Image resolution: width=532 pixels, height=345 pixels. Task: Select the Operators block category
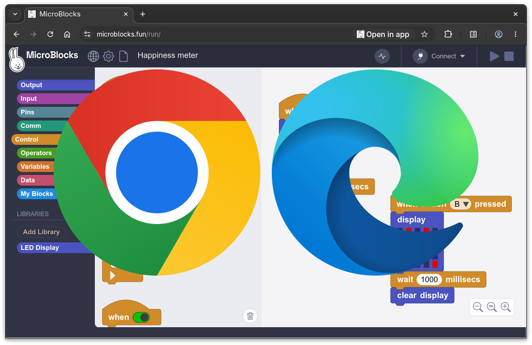(36, 153)
